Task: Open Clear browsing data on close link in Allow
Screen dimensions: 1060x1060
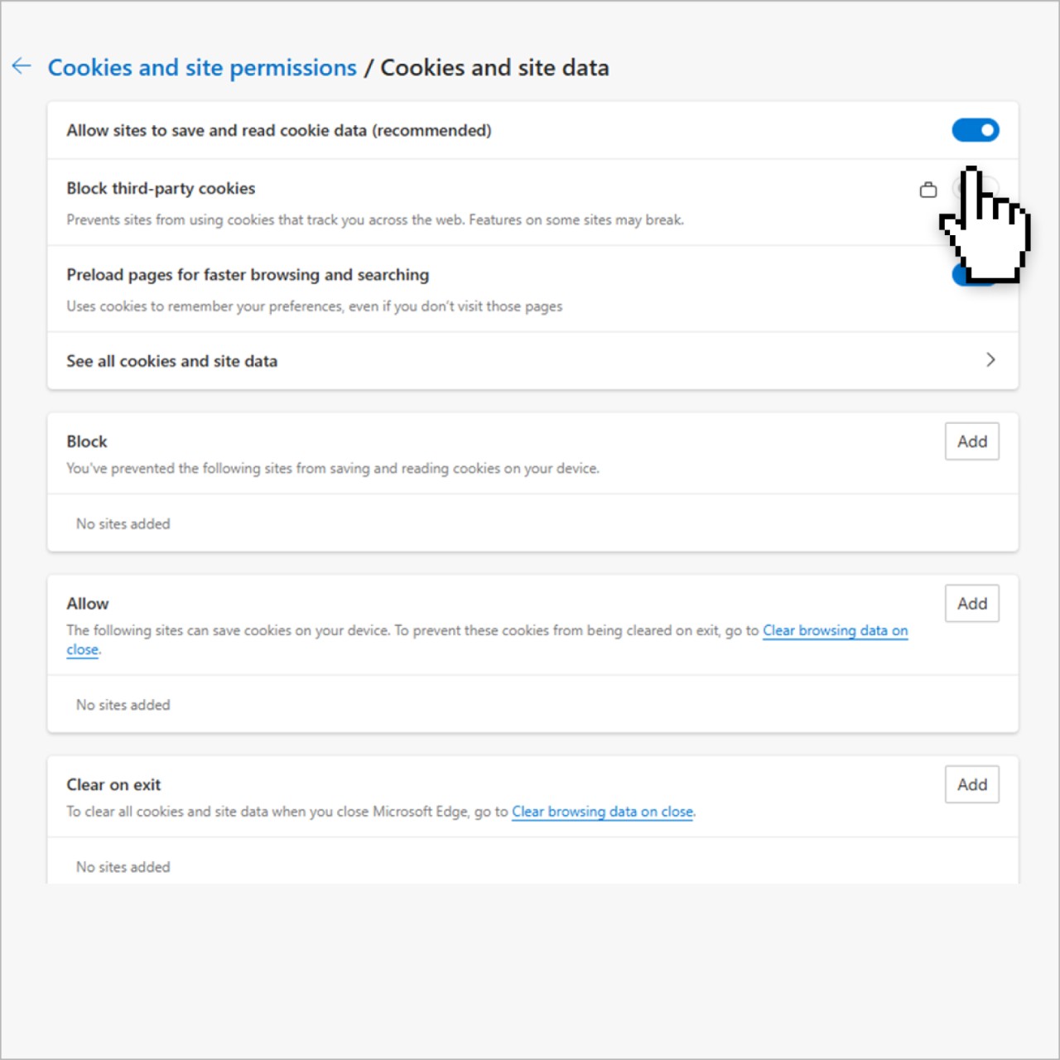Action: coord(835,630)
